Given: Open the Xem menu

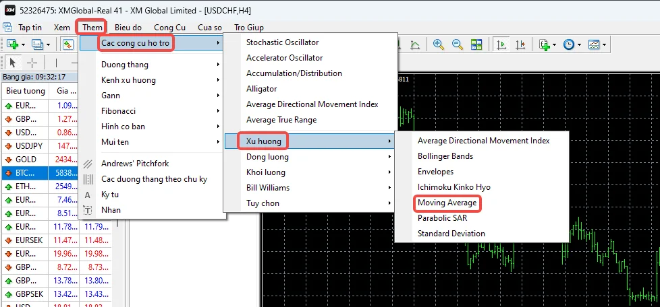Looking at the screenshot, I should coord(62,28).
